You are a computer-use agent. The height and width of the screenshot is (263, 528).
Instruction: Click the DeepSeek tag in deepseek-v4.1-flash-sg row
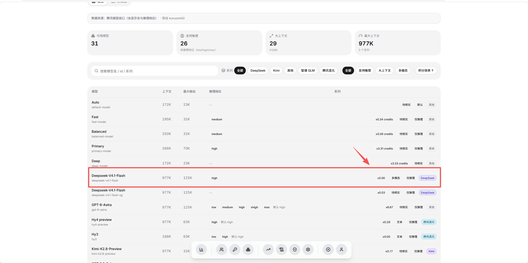[x=427, y=193]
